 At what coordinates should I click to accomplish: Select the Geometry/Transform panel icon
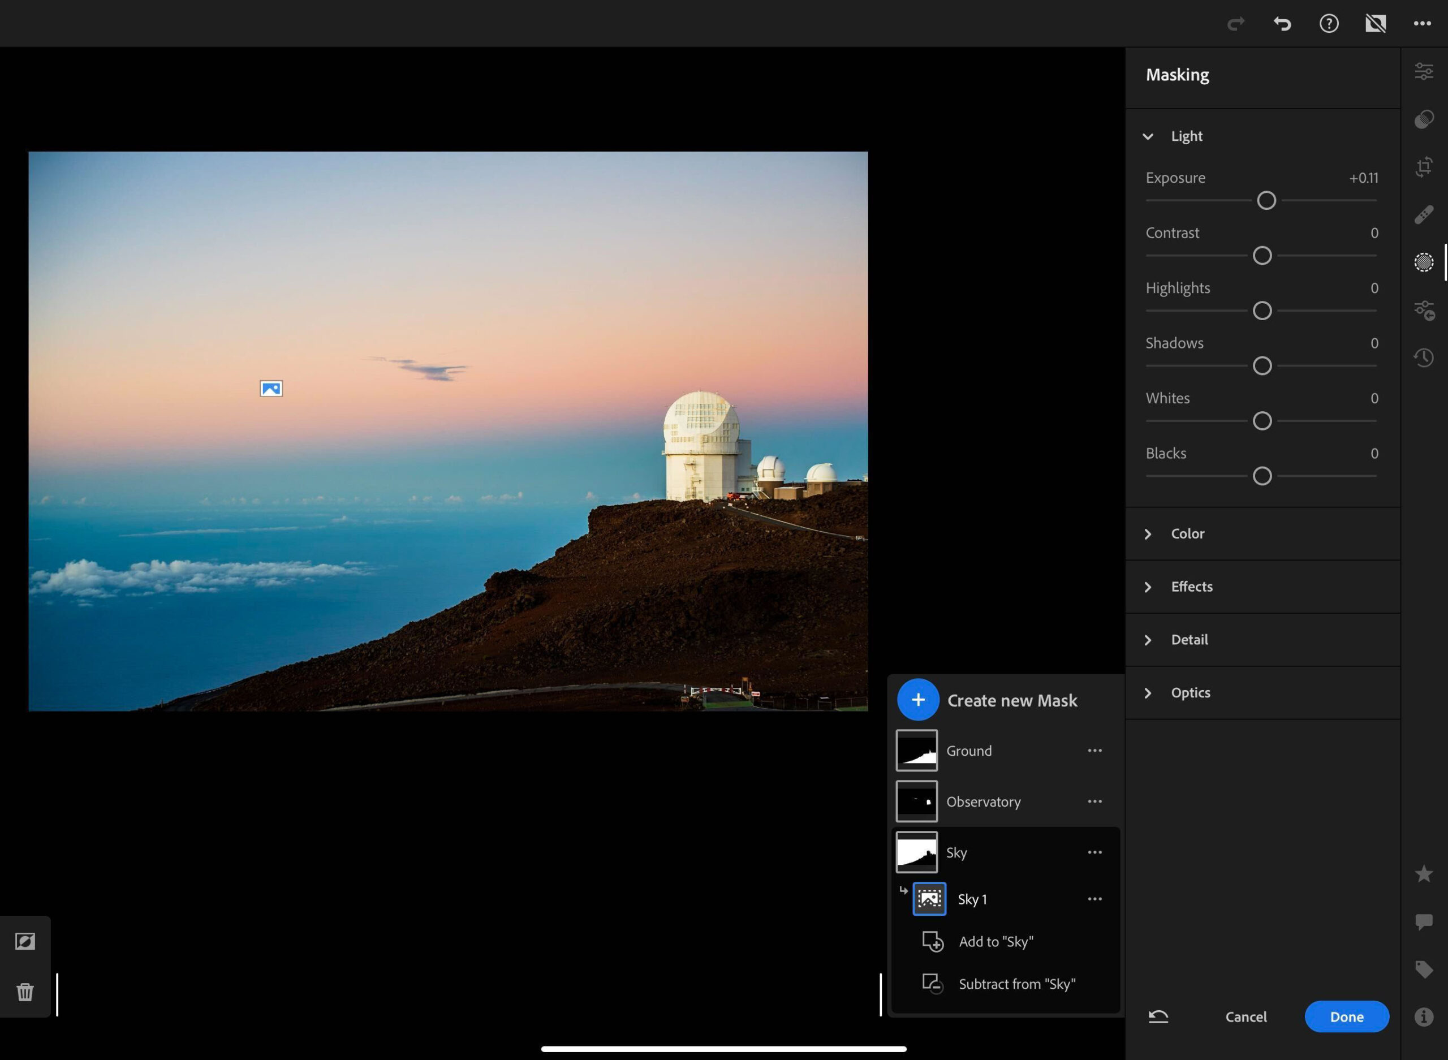click(1422, 166)
